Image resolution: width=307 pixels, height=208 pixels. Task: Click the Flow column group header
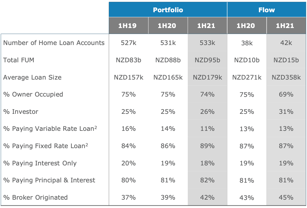(266, 10)
